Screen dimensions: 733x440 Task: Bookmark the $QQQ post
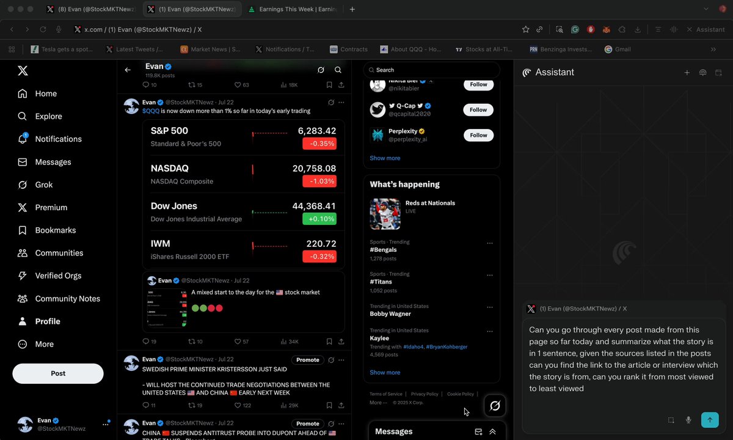pyautogui.click(x=329, y=342)
